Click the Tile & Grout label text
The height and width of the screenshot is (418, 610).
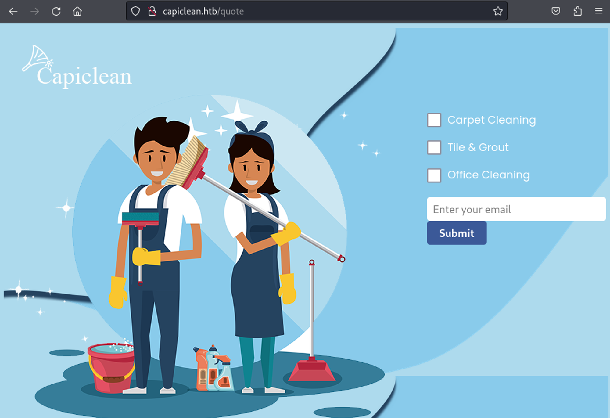coord(478,147)
